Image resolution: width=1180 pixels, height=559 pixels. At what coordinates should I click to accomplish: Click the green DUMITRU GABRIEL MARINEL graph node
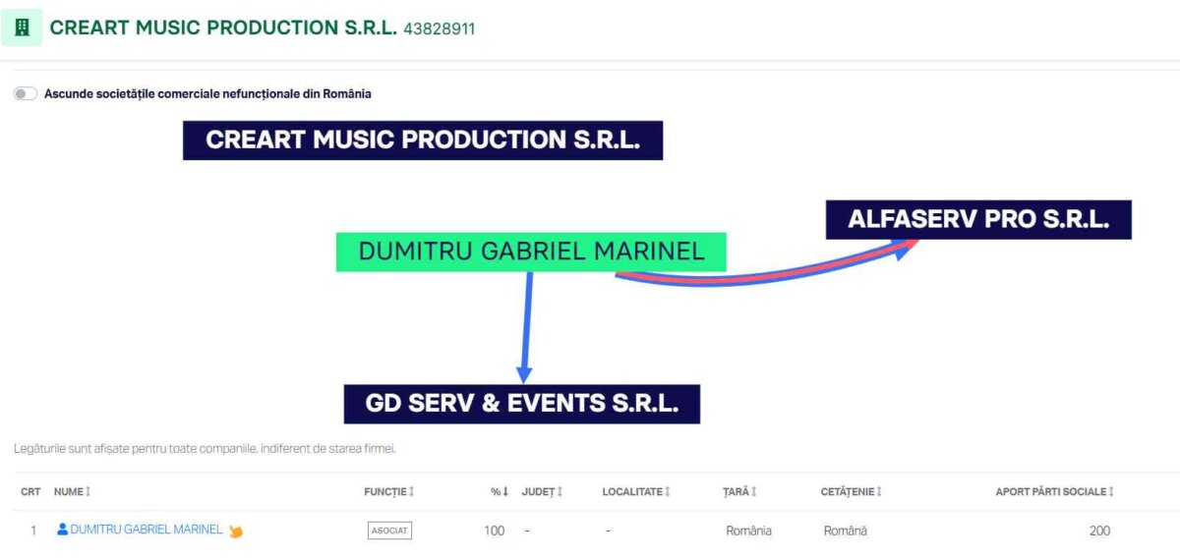coord(531,252)
